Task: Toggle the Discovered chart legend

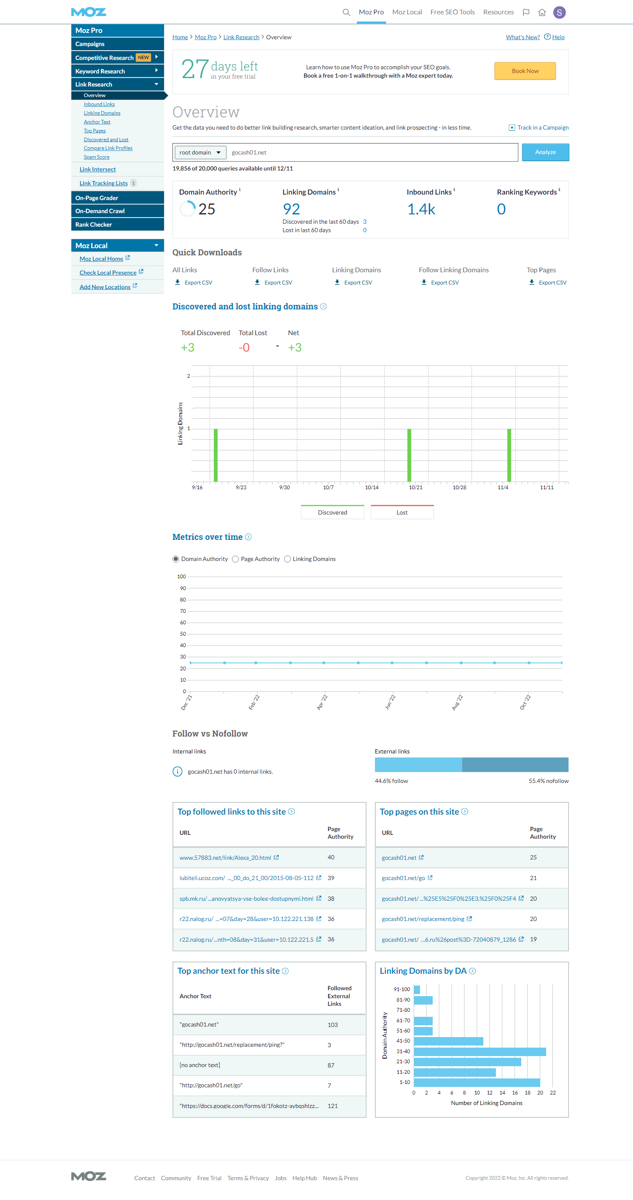Action: 332,512
